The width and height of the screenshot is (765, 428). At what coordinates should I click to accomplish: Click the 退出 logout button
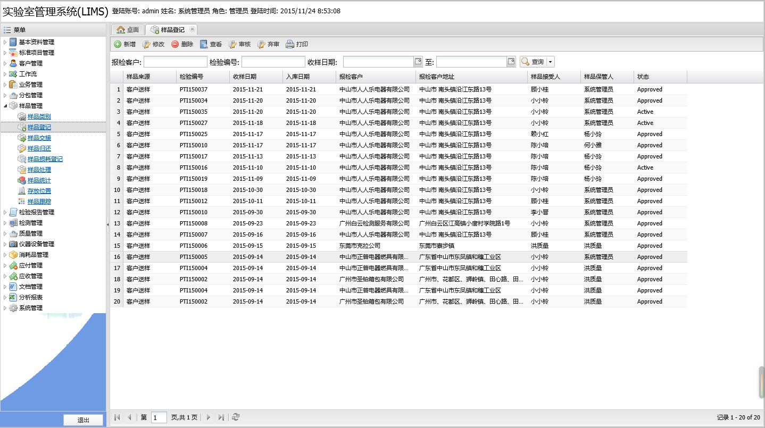point(84,420)
